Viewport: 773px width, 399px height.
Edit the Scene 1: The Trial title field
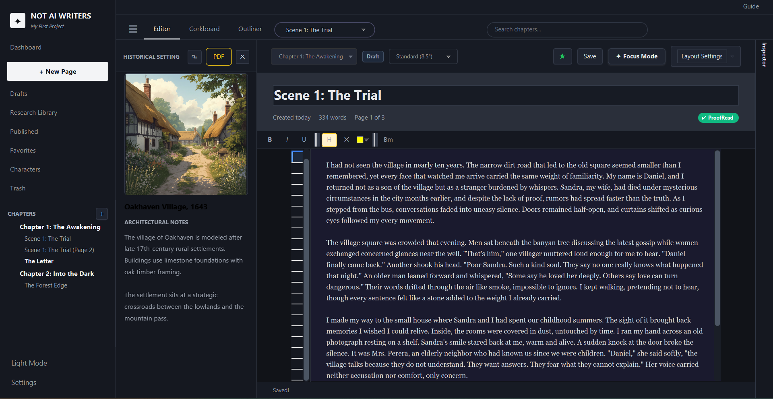coord(506,95)
